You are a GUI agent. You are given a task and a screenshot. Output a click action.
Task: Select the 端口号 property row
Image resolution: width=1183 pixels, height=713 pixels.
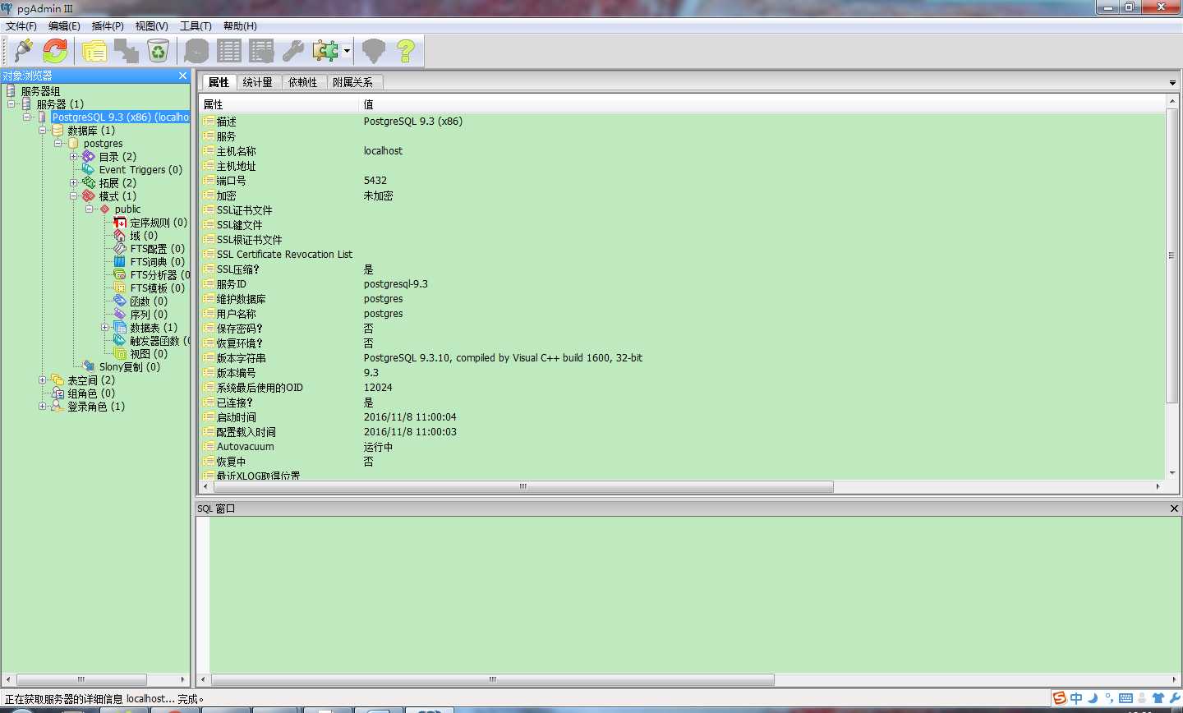click(683, 181)
